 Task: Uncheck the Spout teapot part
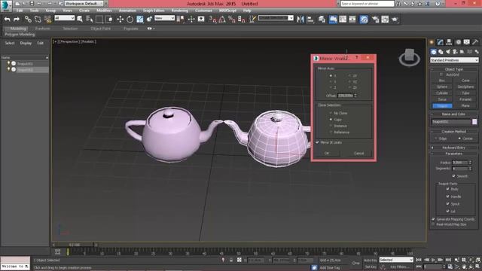coord(447,203)
